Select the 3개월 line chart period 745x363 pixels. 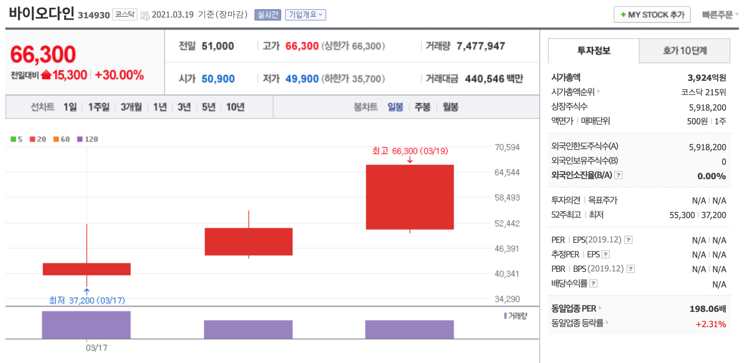(x=131, y=107)
